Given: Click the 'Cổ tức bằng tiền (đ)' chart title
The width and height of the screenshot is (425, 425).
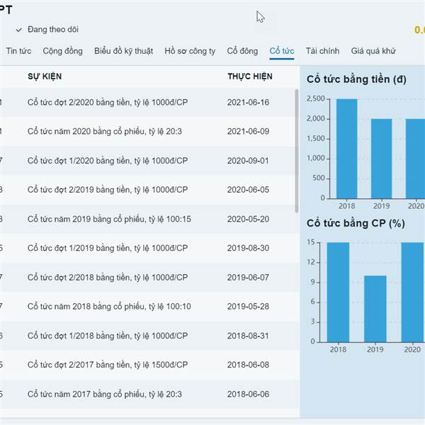Looking at the screenshot, I should pos(356,79).
